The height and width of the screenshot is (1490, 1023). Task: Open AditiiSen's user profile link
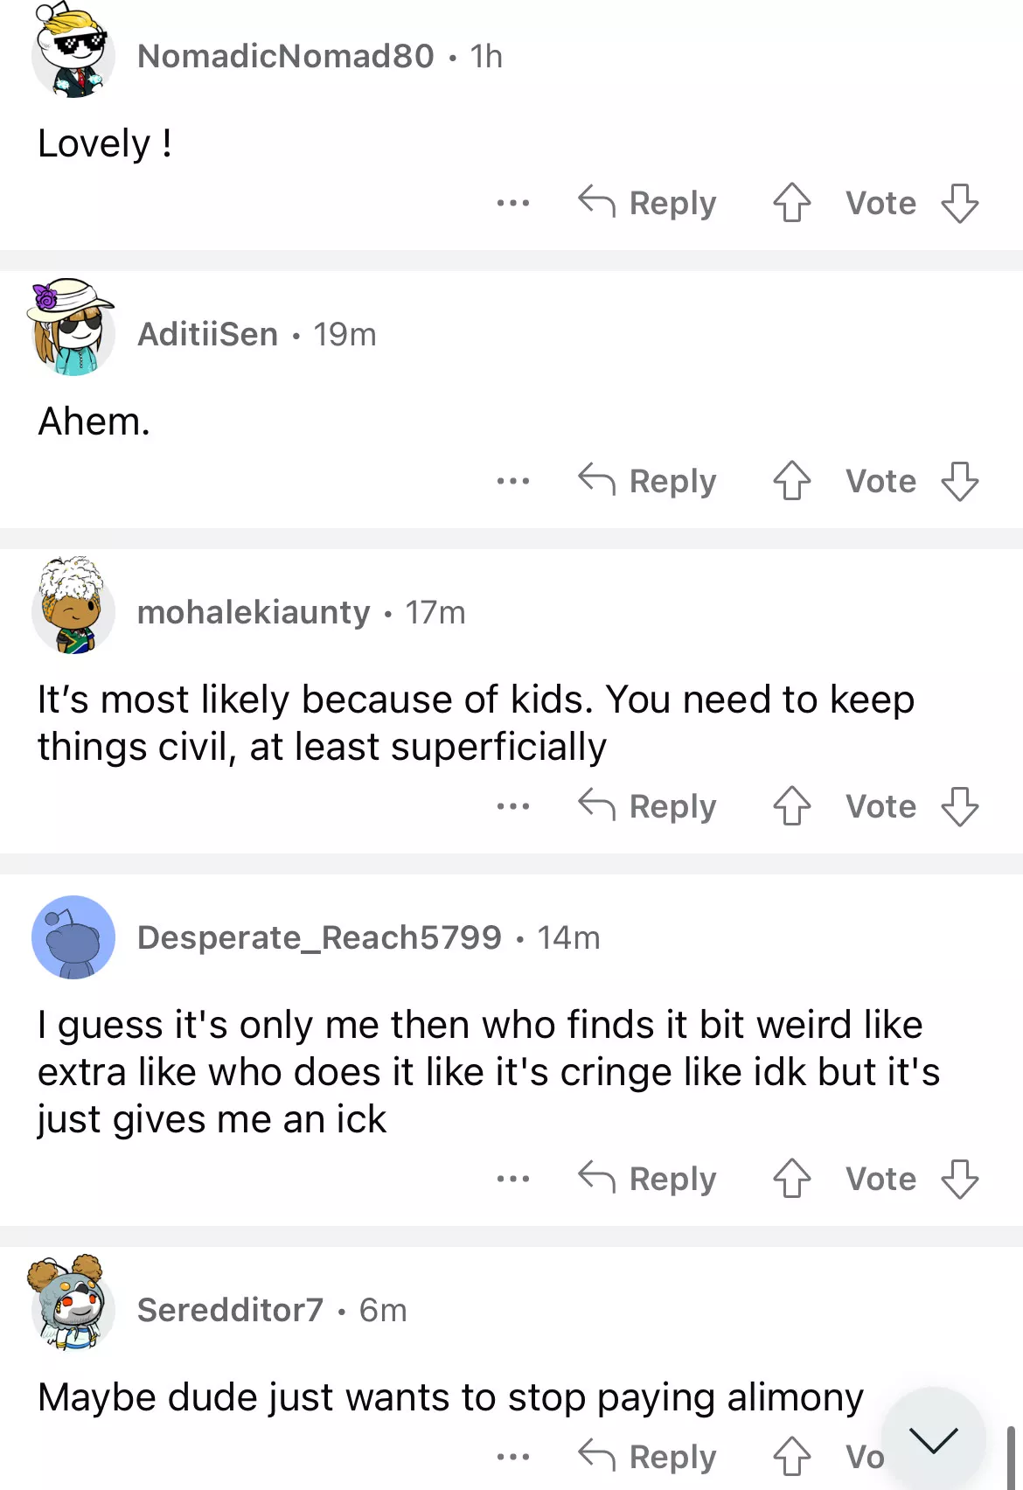[x=208, y=334]
